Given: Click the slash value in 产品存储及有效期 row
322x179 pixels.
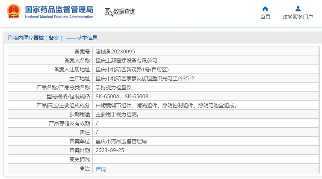Looking at the screenshot, I should pos(97,123).
